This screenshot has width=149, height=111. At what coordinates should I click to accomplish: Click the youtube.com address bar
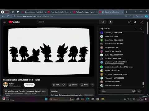tap(68, 16)
